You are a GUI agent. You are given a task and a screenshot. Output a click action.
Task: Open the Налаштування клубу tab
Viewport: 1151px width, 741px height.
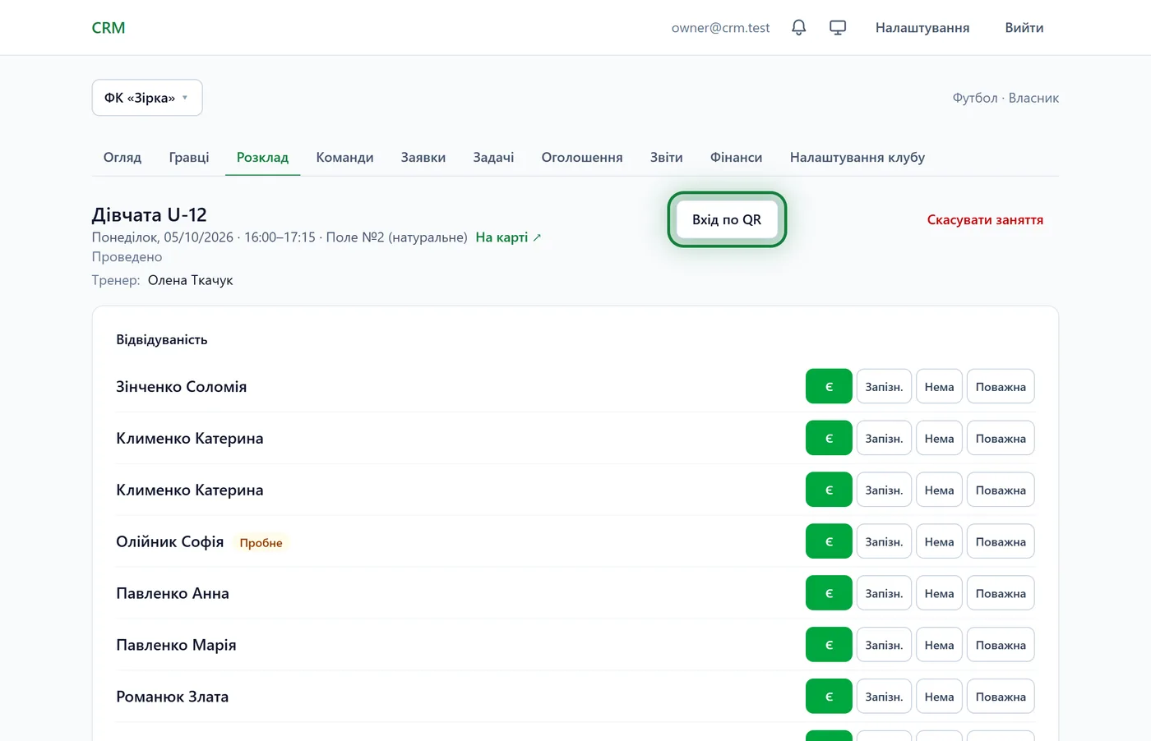(857, 158)
